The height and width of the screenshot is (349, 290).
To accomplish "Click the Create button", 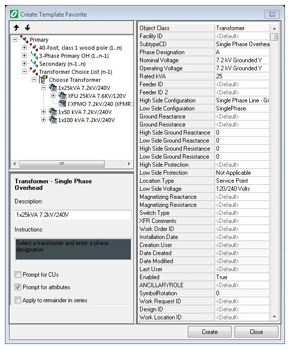I will click(x=209, y=332).
